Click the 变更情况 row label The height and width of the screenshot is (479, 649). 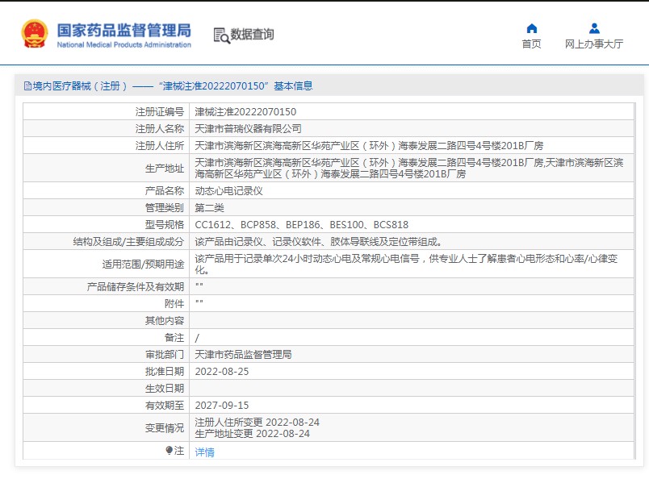pyautogui.click(x=165, y=428)
